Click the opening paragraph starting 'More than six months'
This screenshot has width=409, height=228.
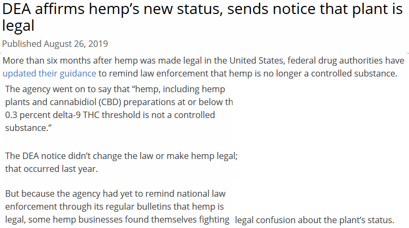(203, 67)
